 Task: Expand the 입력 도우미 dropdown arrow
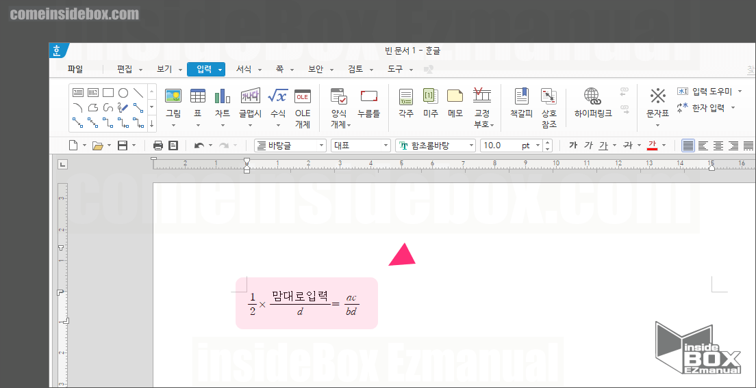740,92
